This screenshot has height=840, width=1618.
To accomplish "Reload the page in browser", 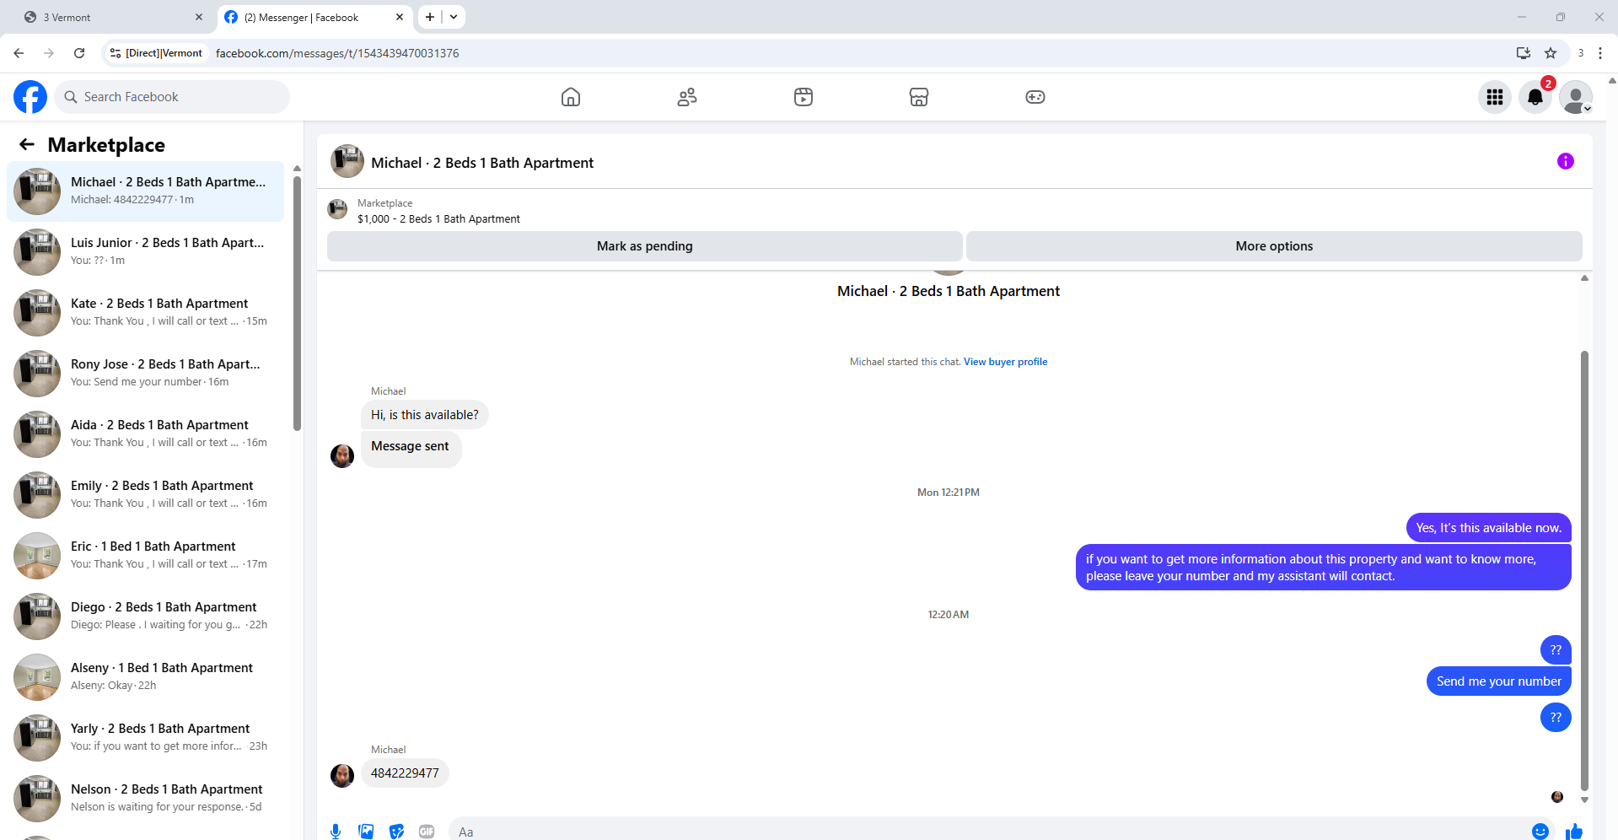I will pyautogui.click(x=79, y=53).
